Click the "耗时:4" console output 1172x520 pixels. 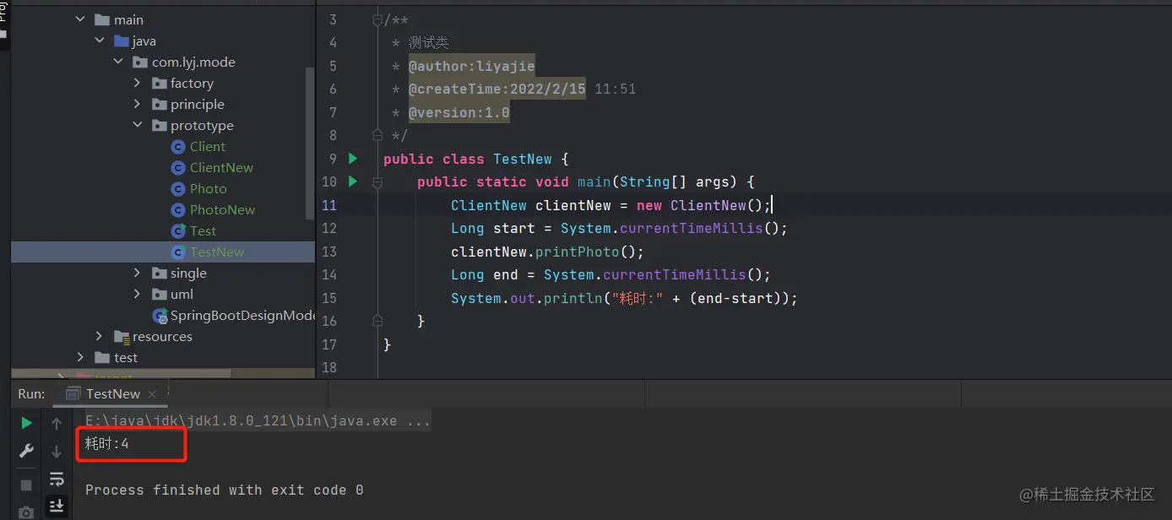pyautogui.click(x=106, y=443)
